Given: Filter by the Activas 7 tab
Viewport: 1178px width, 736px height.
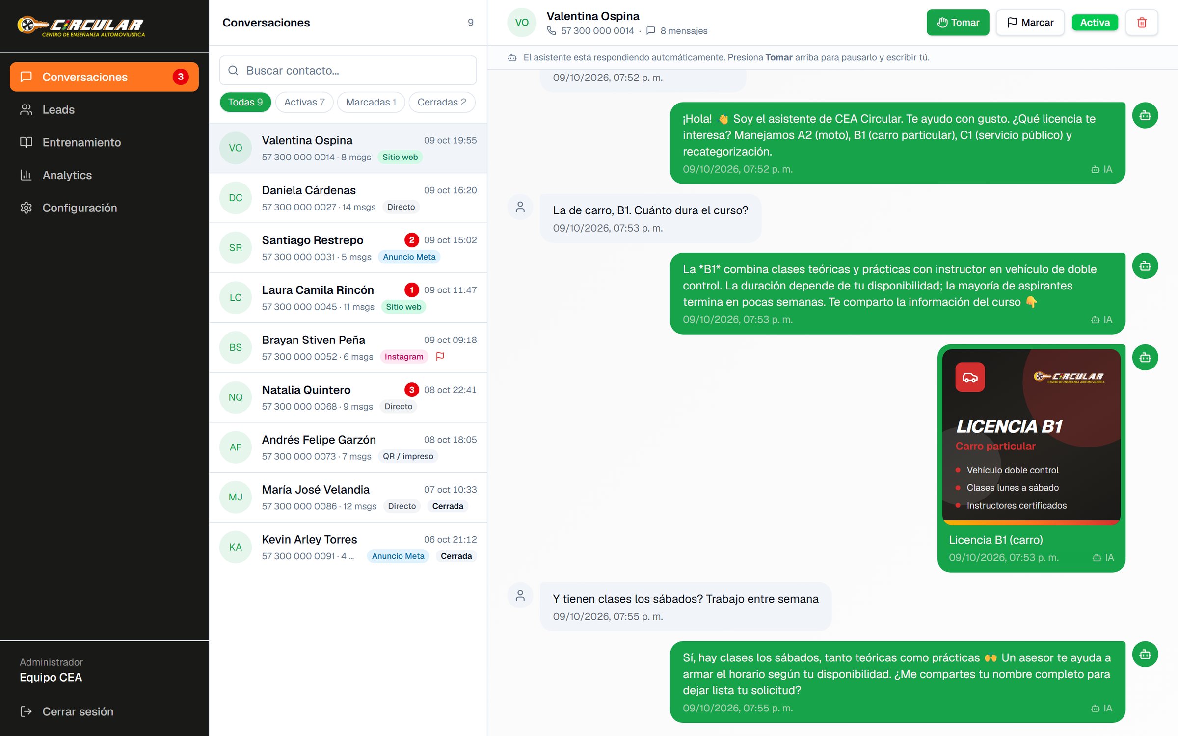Looking at the screenshot, I should tap(304, 102).
